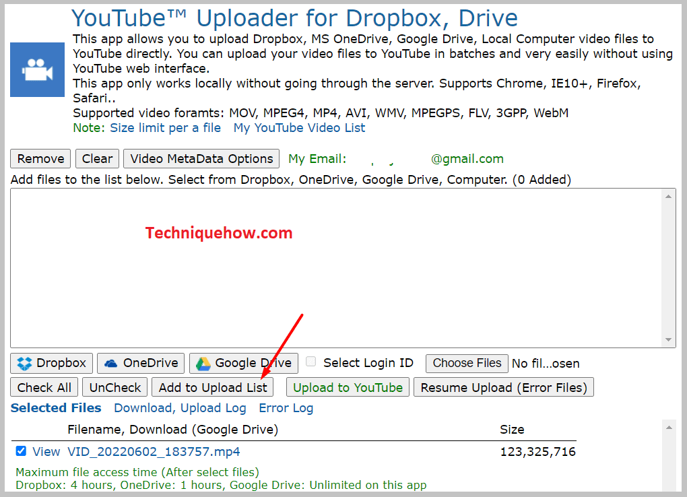Click the Size column header
Screen dimensions: 687x497
click(x=512, y=430)
